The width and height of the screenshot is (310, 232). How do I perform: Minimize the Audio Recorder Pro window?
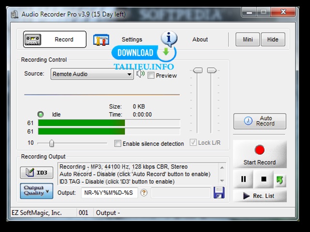coord(249,12)
